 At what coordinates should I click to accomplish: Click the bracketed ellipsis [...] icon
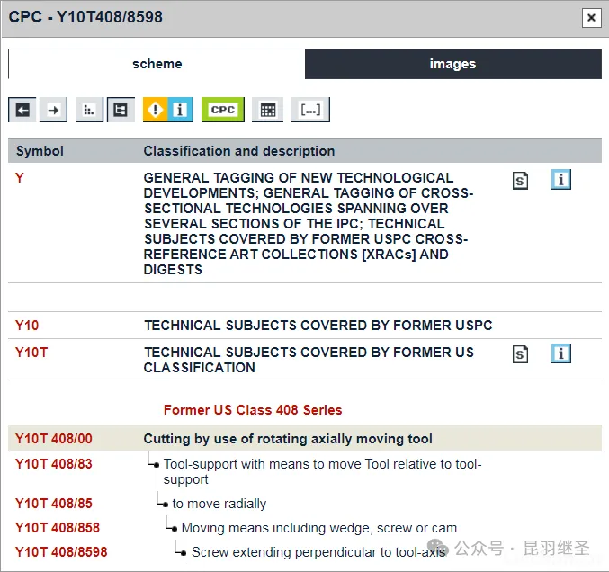pos(310,110)
